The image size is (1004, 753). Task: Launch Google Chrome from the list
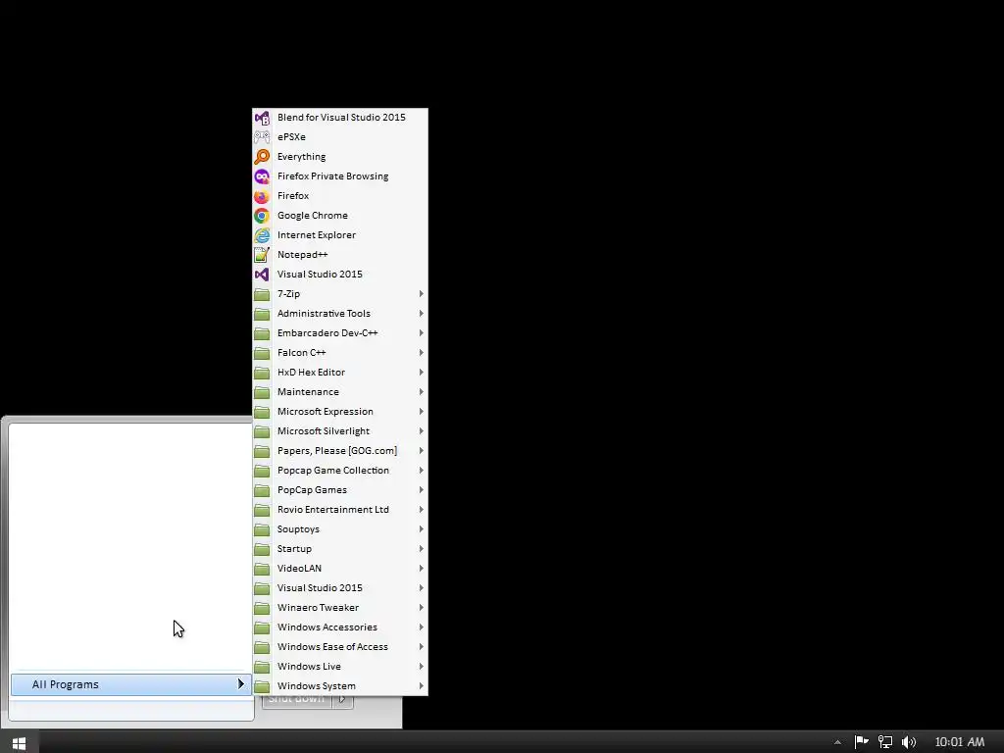click(340, 215)
